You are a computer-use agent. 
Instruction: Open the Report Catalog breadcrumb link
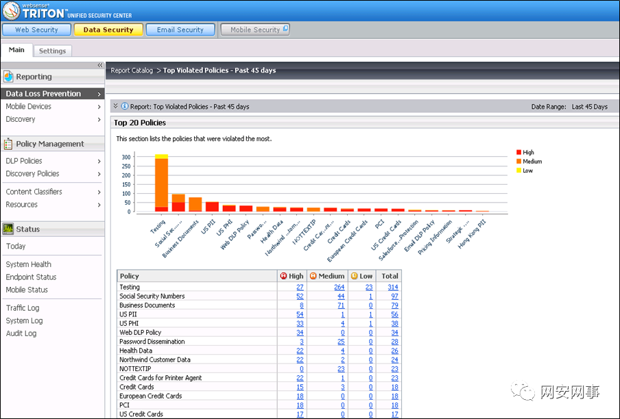[x=132, y=71]
